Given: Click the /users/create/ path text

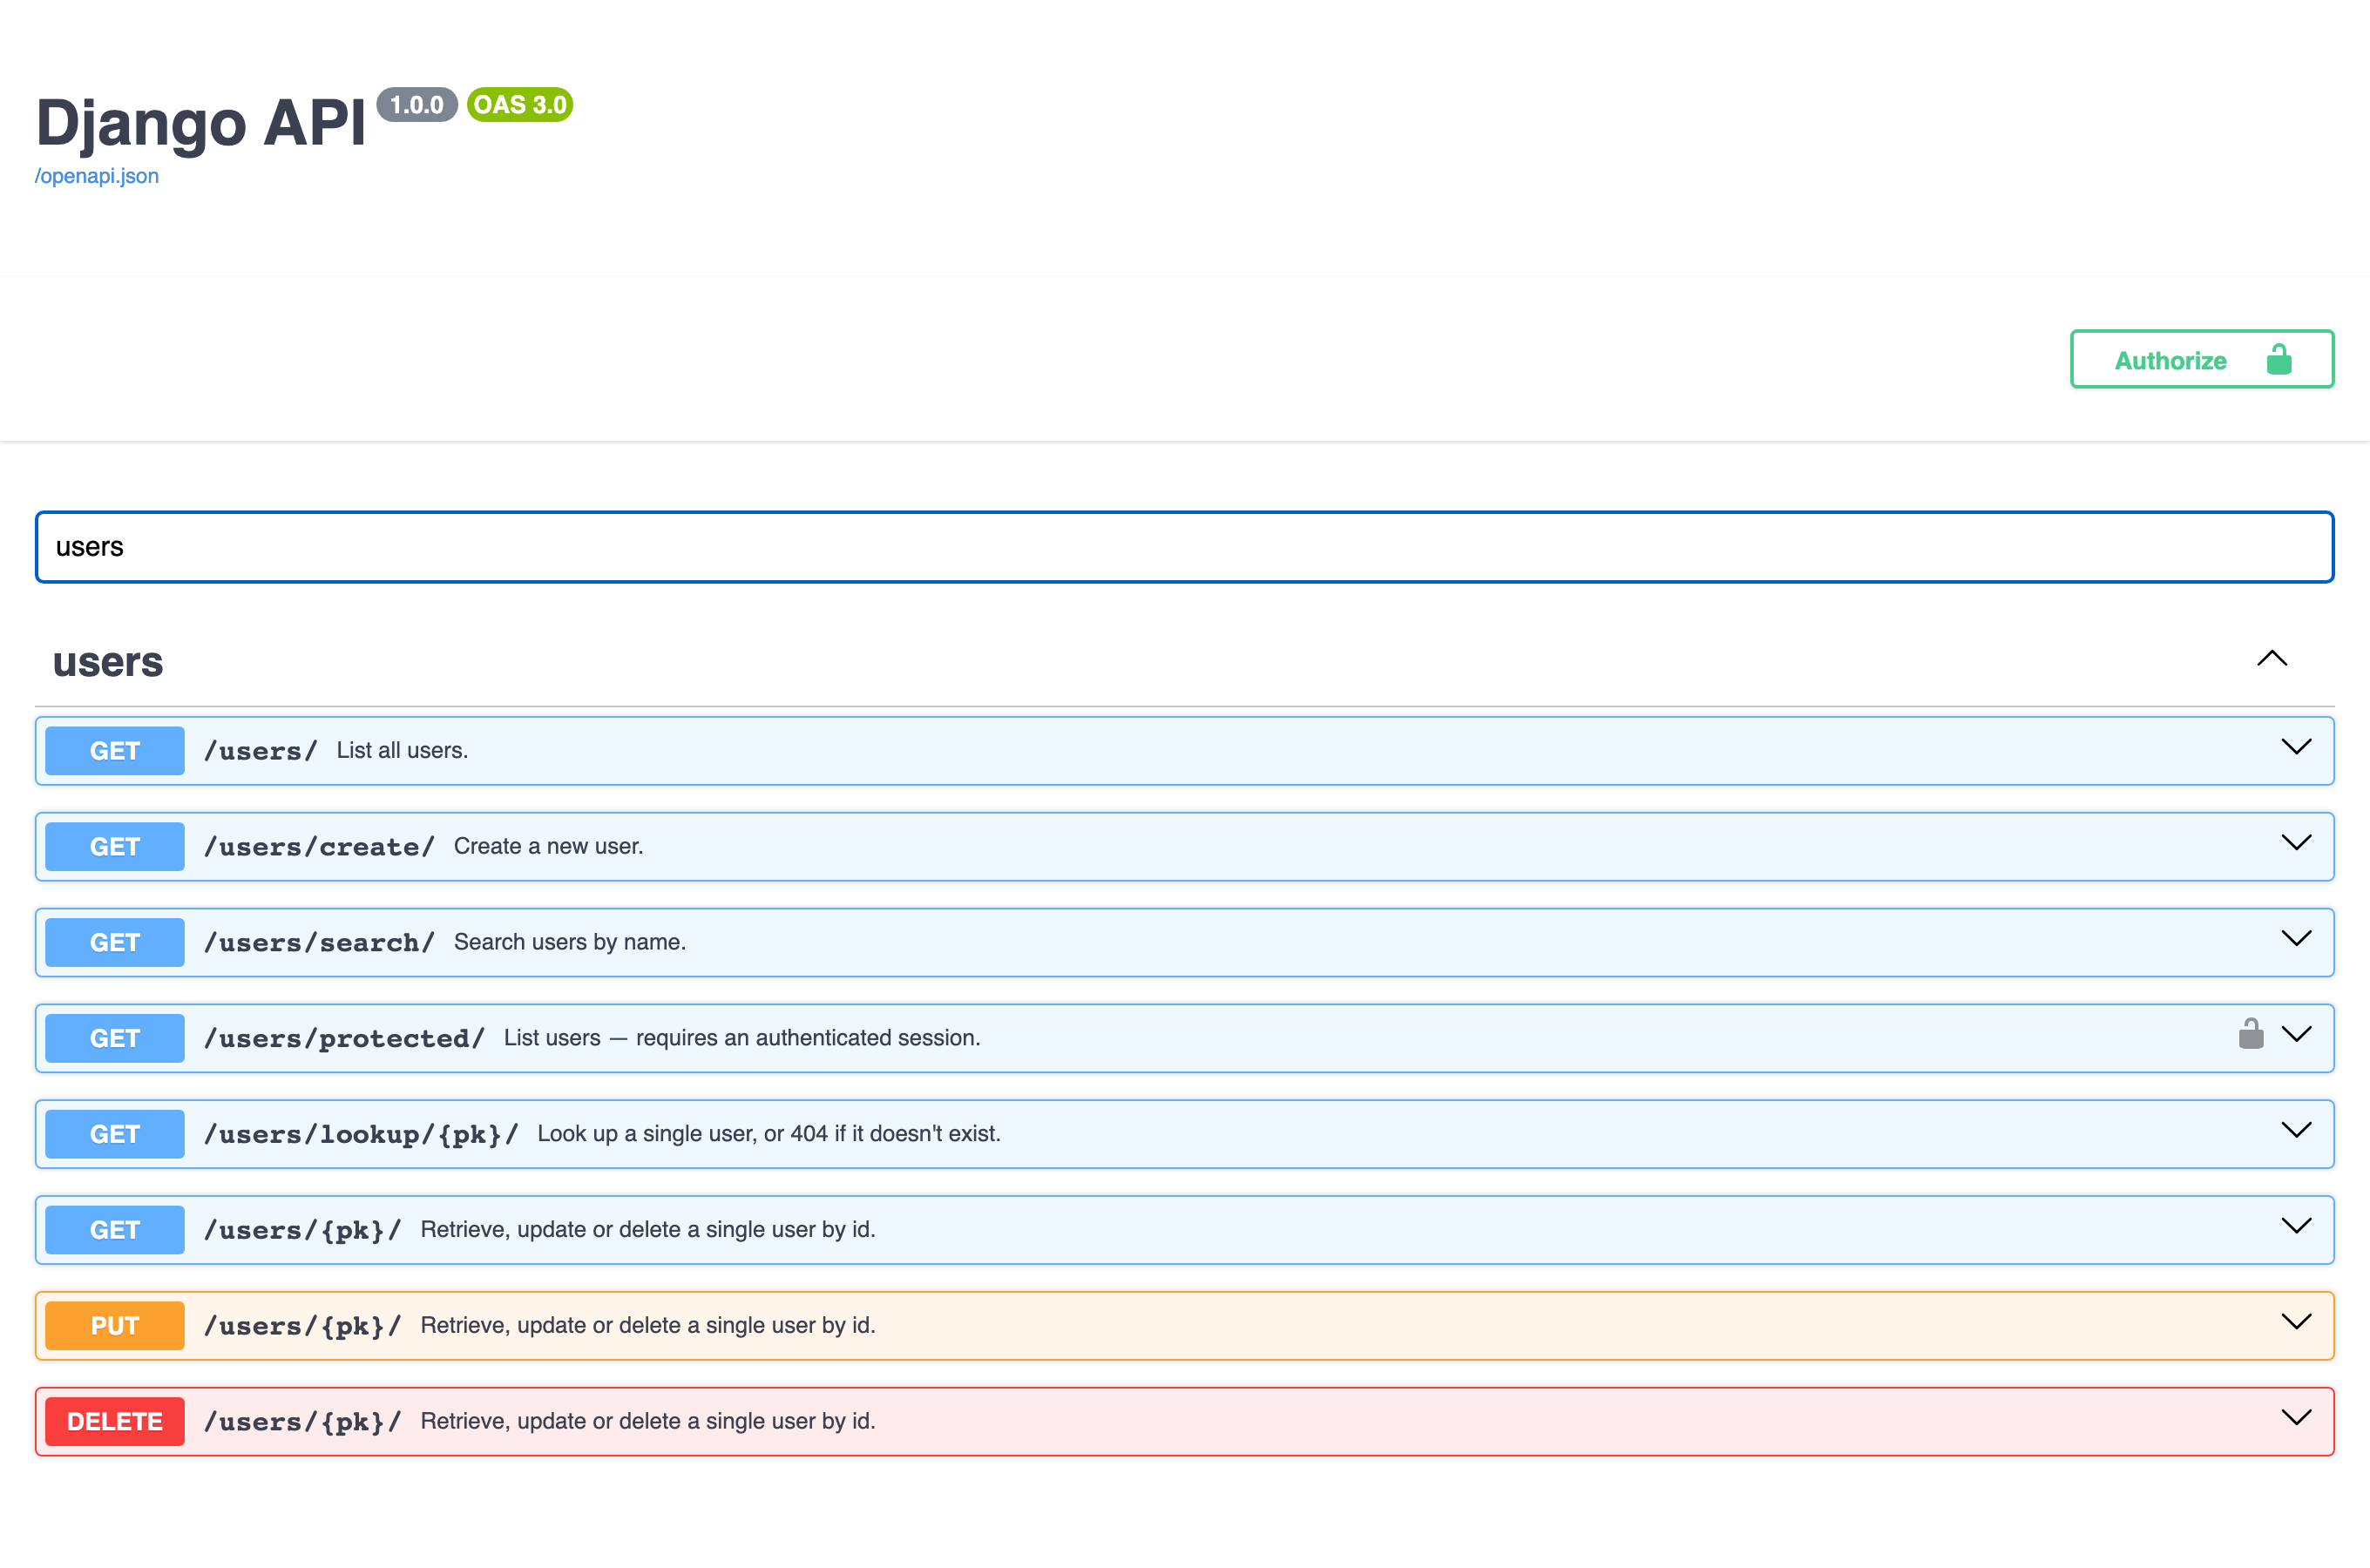Looking at the screenshot, I should (x=319, y=847).
